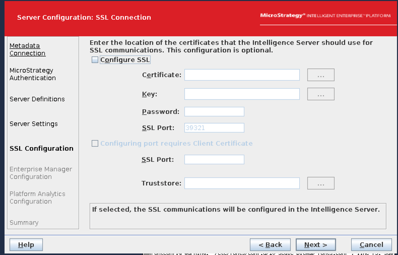Select SSL Configuration in the sidebar
The image size is (398, 255).
point(41,149)
